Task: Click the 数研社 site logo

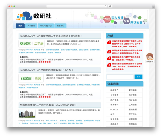Action: pyautogui.click(x=34, y=16)
